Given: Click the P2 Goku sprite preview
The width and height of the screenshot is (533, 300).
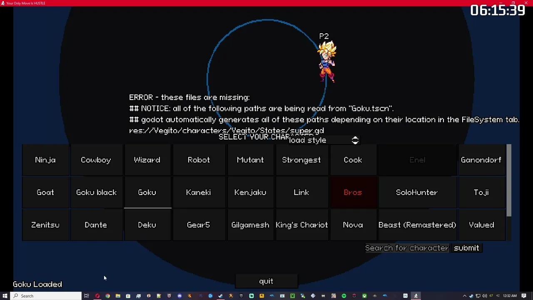Looking at the screenshot, I should tap(327, 62).
